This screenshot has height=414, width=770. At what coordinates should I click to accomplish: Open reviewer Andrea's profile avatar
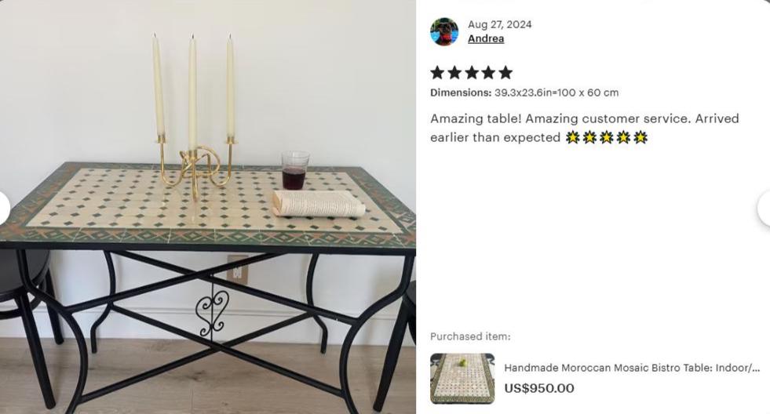click(x=444, y=32)
